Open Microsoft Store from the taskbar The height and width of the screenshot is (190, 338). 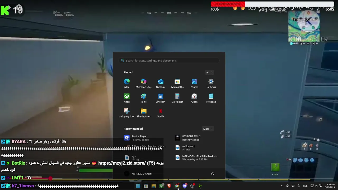(146, 186)
